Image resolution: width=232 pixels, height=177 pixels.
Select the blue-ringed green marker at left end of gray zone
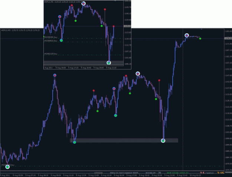tap(75, 142)
